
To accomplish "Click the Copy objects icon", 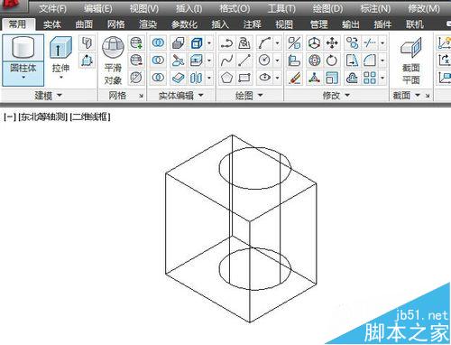I will click(352, 43).
